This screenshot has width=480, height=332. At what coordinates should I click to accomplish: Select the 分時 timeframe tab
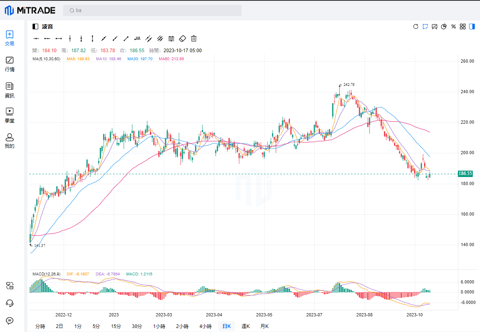pyautogui.click(x=40, y=326)
